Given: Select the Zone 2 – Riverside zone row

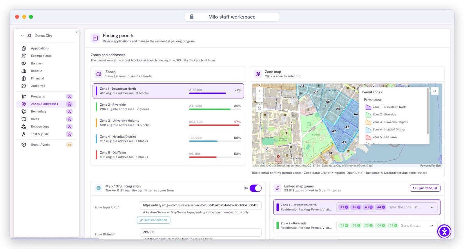Looking at the screenshot, I should click(168, 107).
